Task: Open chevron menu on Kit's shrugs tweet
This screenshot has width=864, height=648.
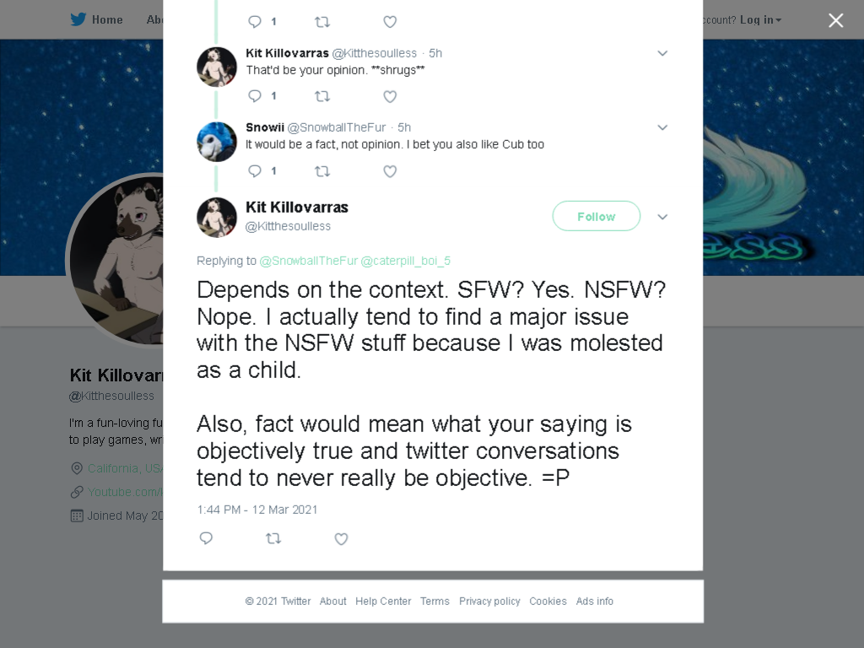Action: [662, 53]
